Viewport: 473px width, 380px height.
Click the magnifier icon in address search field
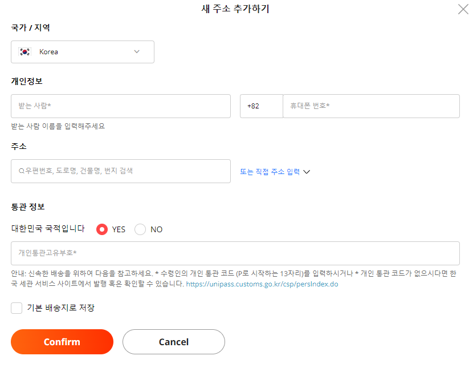click(x=18, y=171)
